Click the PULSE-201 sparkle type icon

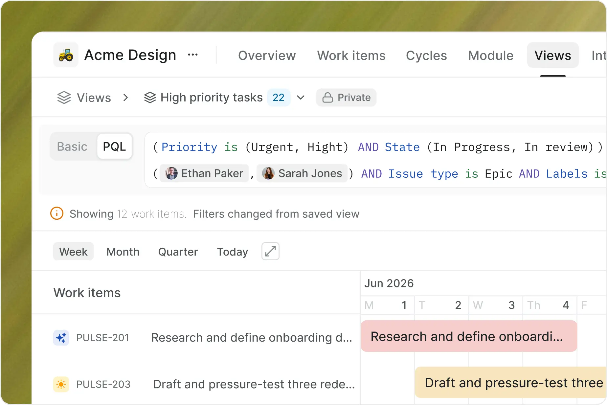(x=61, y=338)
